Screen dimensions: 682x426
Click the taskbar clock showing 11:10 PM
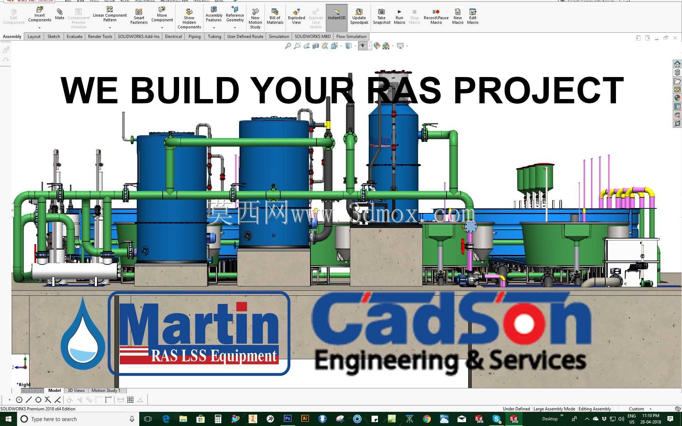click(x=650, y=419)
